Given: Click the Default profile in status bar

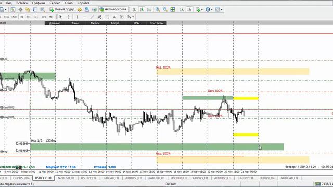Looking at the screenshot, I should [171, 184].
